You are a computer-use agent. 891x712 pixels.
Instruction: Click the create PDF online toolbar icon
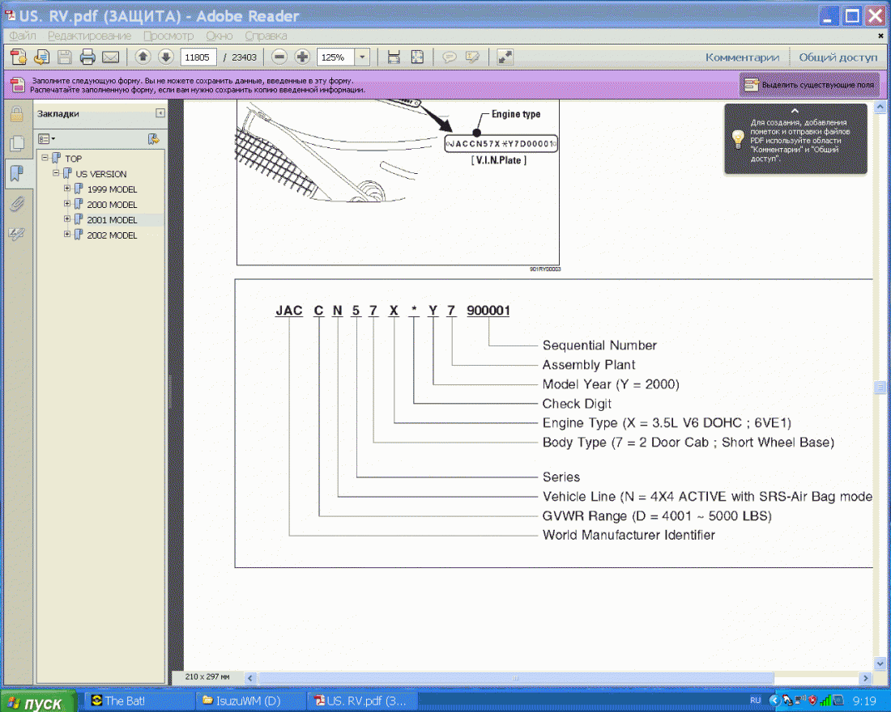[x=18, y=57]
